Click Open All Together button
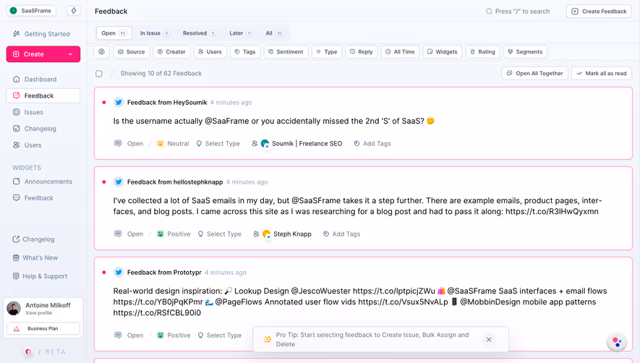The height and width of the screenshot is (363, 640). [x=534, y=74]
